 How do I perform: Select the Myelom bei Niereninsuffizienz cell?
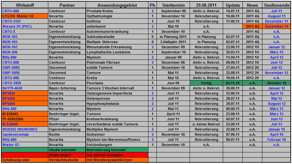117,140
